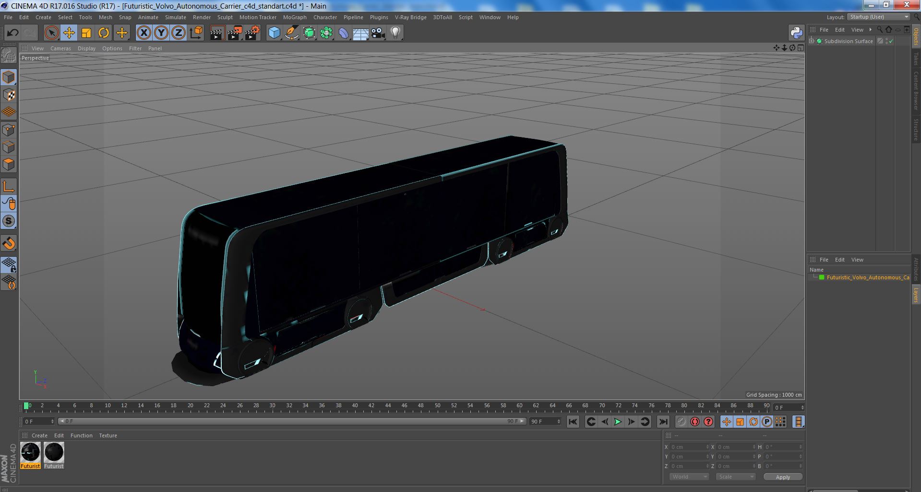Toggle locked workplane icon

coord(9,264)
